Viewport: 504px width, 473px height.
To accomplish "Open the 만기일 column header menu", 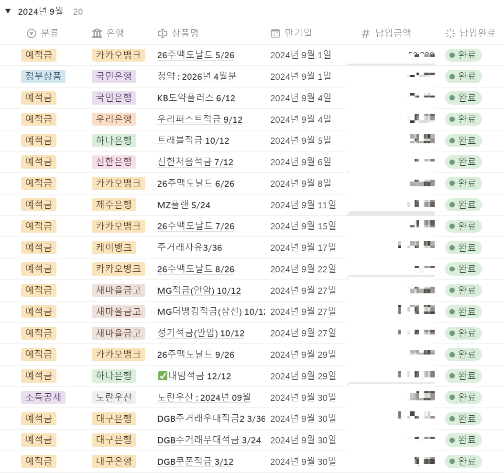I will [x=292, y=33].
